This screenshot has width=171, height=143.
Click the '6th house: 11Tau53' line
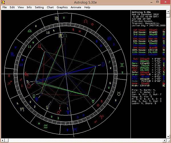click(149, 41)
